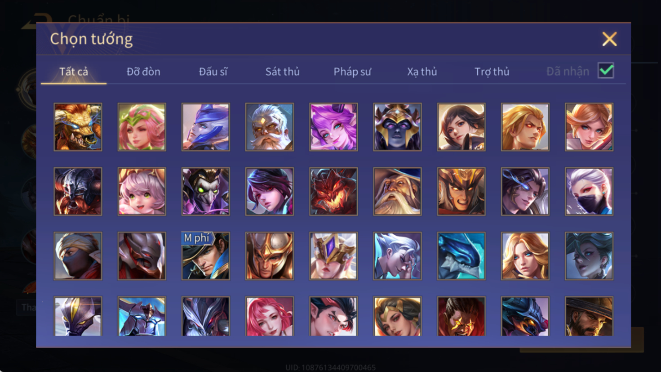Pick the white-bearded old man hero with forehead gem
Image resolution: width=661 pixels, height=372 pixels.
270,127
